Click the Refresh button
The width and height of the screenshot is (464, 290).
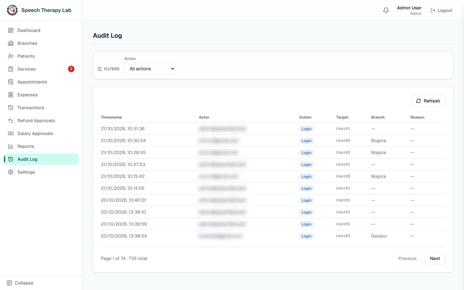(x=428, y=101)
